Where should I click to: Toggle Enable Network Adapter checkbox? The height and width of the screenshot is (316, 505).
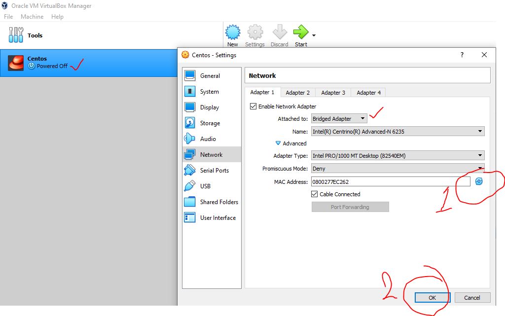(x=253, y=106)
